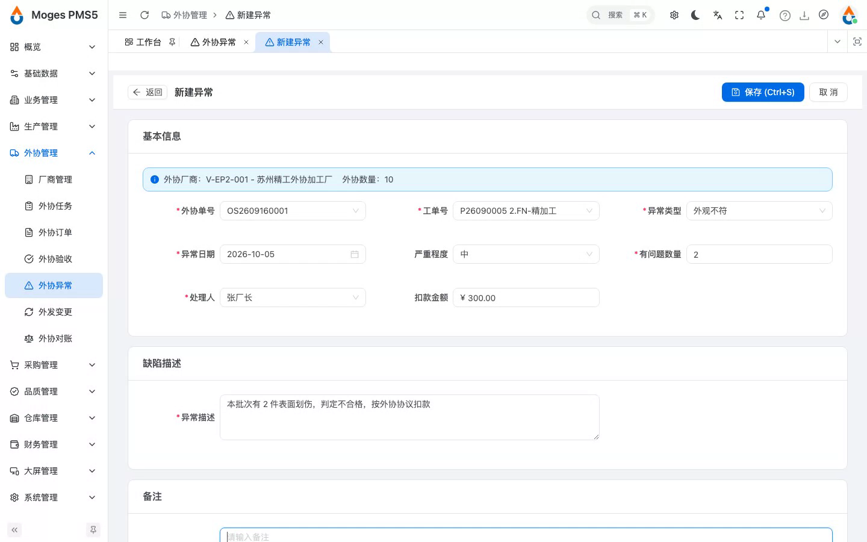This screenshot has width=867, height=542.
Task: Open the help question mark icon
Action: click(x=785, y=16)
